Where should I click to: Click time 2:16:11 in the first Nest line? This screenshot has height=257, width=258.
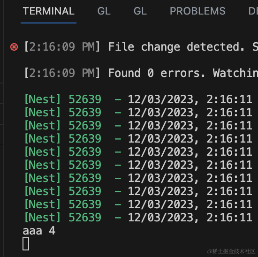[x=229, y=99]
